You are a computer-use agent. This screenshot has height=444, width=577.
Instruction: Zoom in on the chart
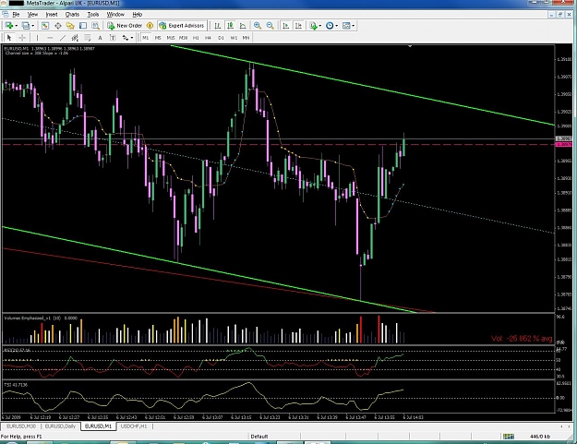point(258,26)
